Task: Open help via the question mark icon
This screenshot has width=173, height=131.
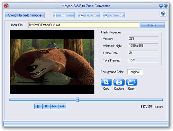Action: point(163,13)
